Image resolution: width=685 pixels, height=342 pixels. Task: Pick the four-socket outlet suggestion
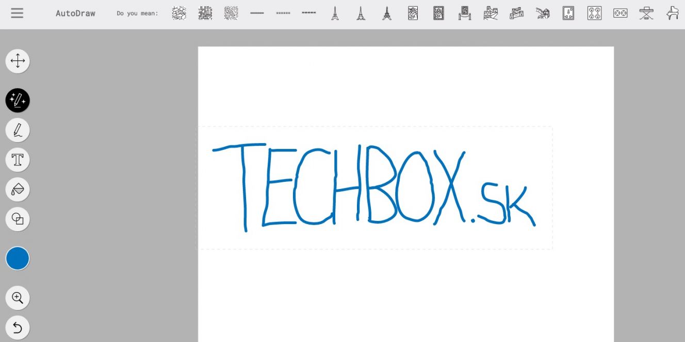click(594, 13)
